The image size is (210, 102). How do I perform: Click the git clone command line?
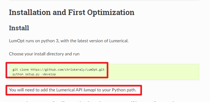pos(59,70)
